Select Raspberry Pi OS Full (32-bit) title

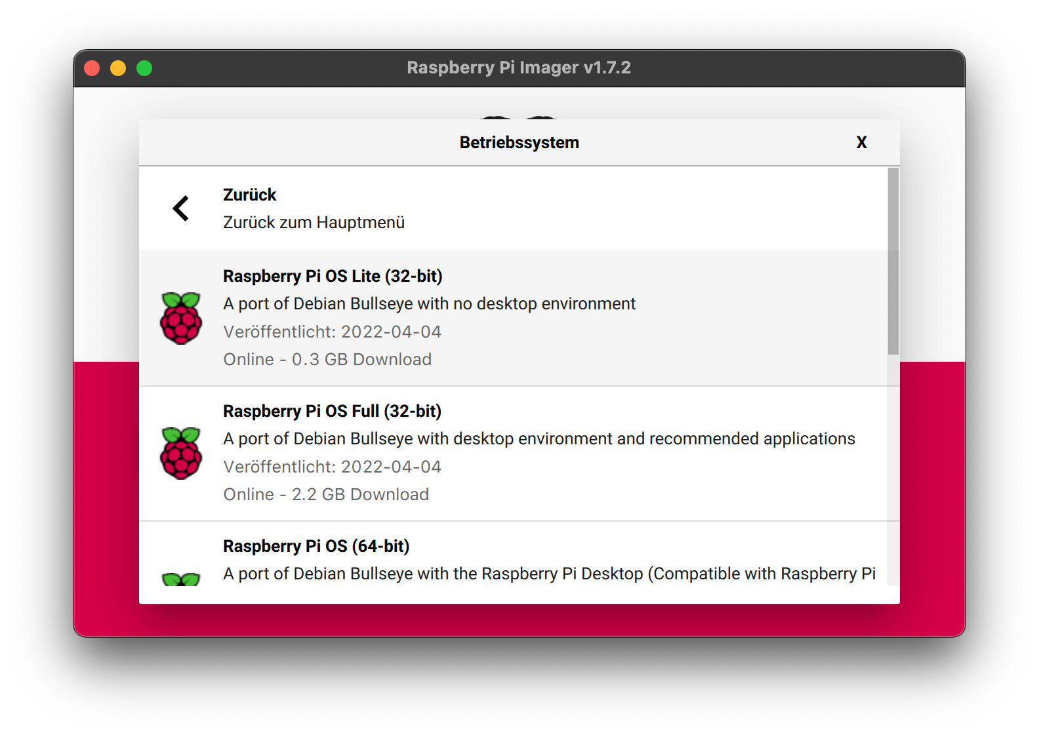(332, 412)
